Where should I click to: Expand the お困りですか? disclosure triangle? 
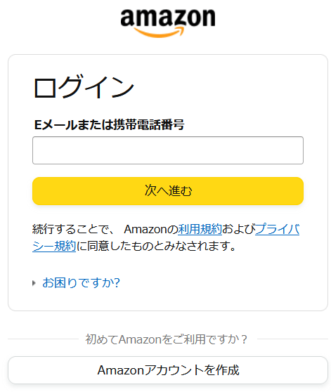pyautogui.click(x=34, y=283)
